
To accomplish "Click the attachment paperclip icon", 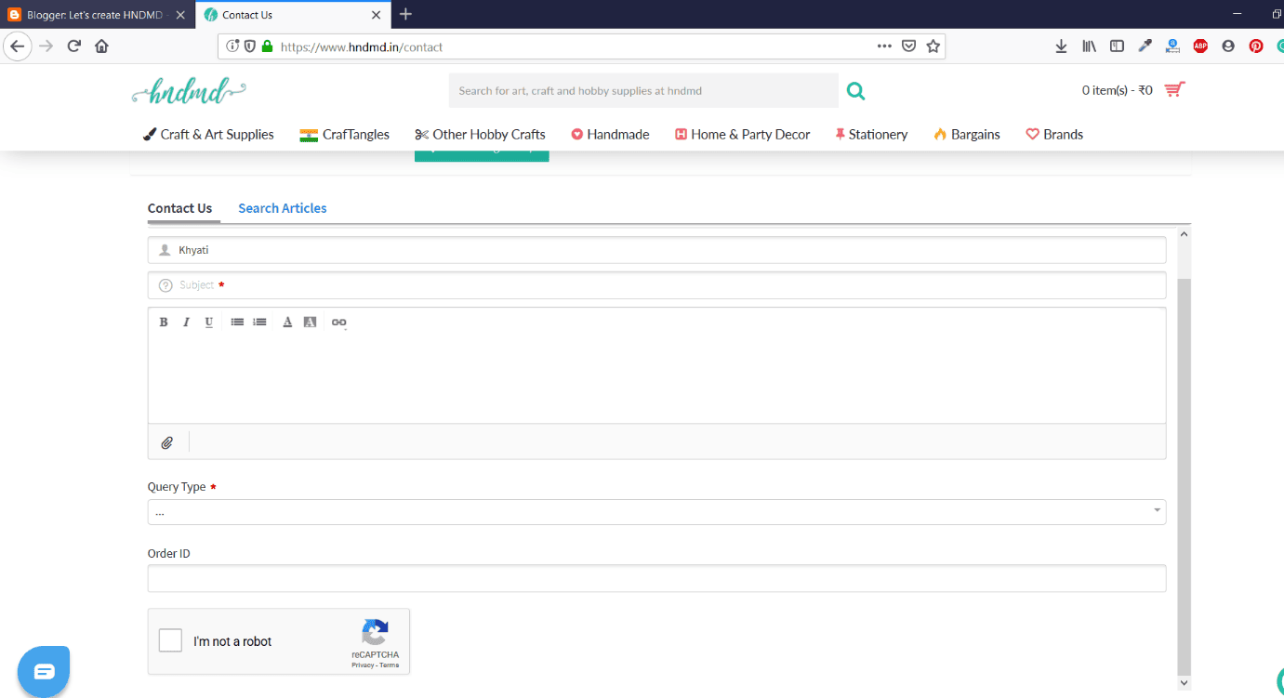I will pos(167,442).
